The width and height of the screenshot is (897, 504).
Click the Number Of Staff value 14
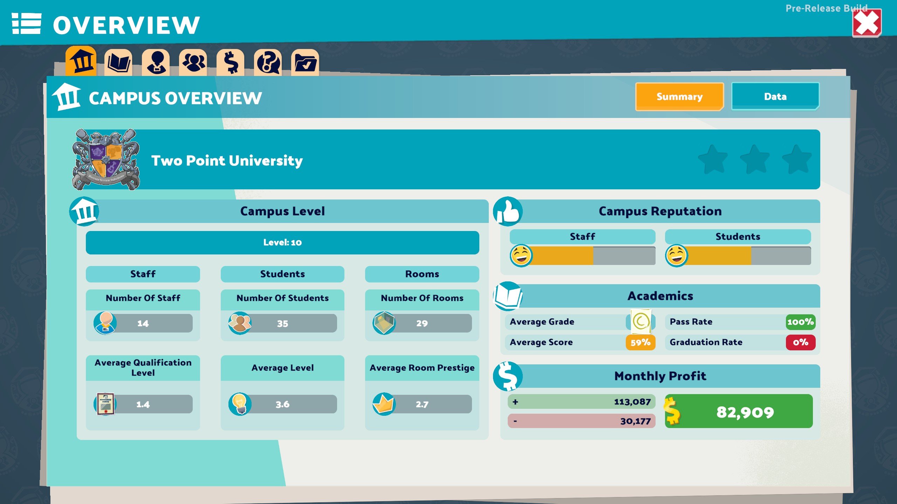coord(143,323)
